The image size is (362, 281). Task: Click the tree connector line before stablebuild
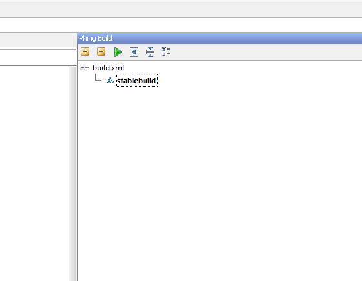98,78
